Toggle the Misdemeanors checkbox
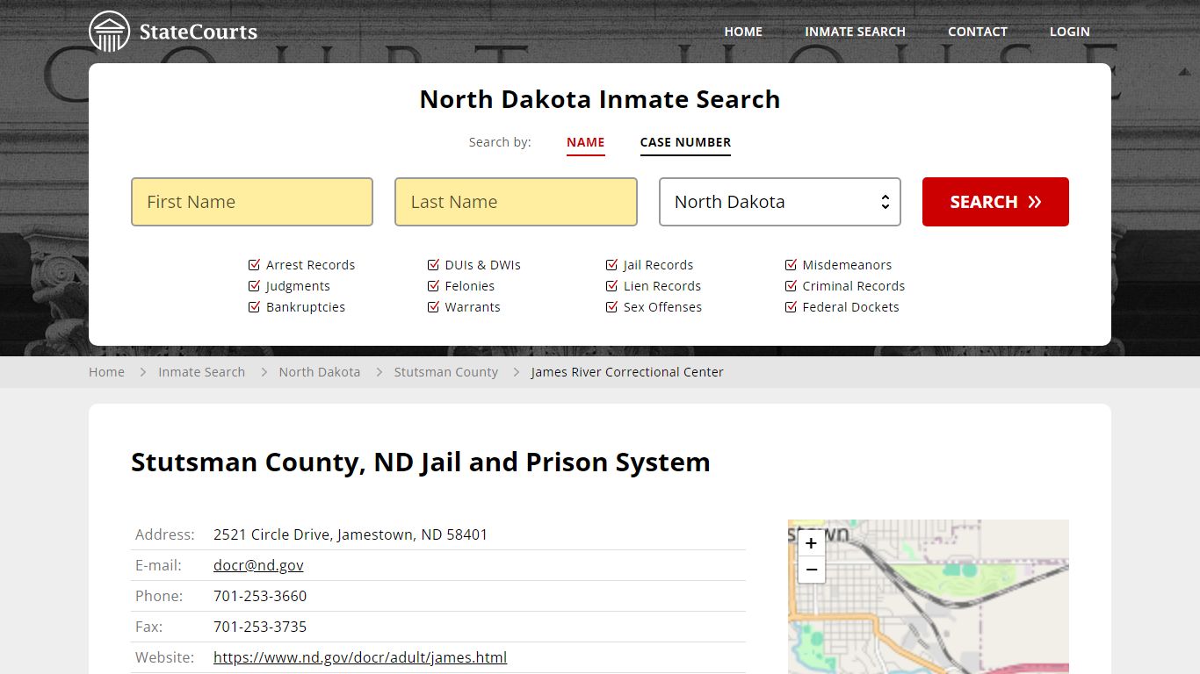This screenshot has height=674, width=1200. tap(791, 265)
